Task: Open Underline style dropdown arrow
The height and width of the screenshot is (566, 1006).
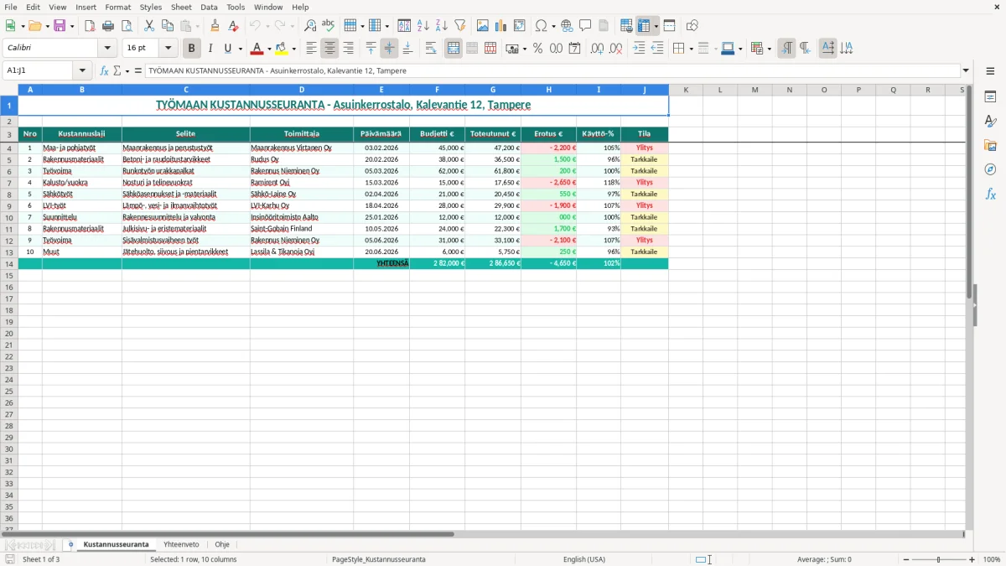Action: point(240,49)
